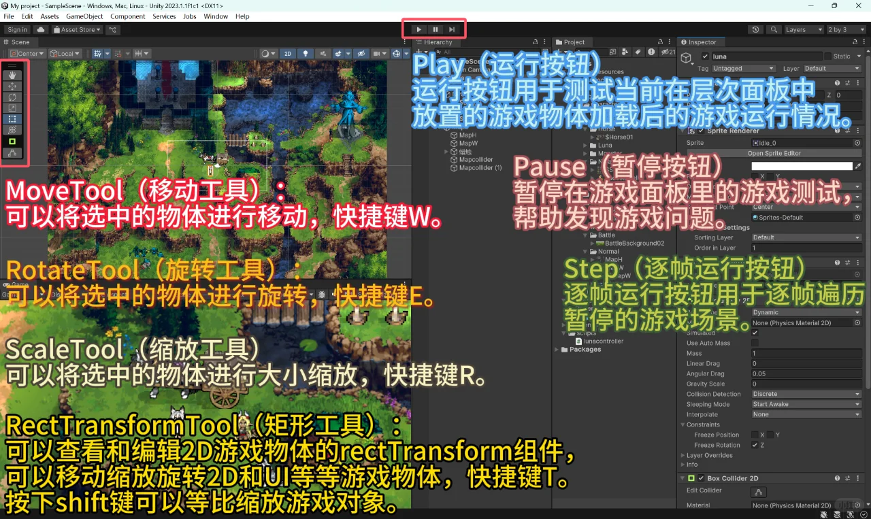Image resolution: width=871 pixels, height=519 pixels.
Task: Switch to the Project tab
Action: 575,42
